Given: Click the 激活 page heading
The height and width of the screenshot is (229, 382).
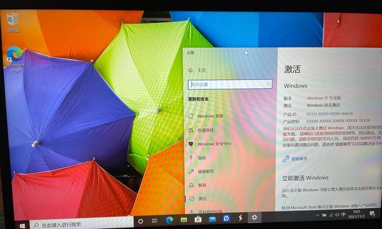Looking at the screenshot, I should coord(293,69).
